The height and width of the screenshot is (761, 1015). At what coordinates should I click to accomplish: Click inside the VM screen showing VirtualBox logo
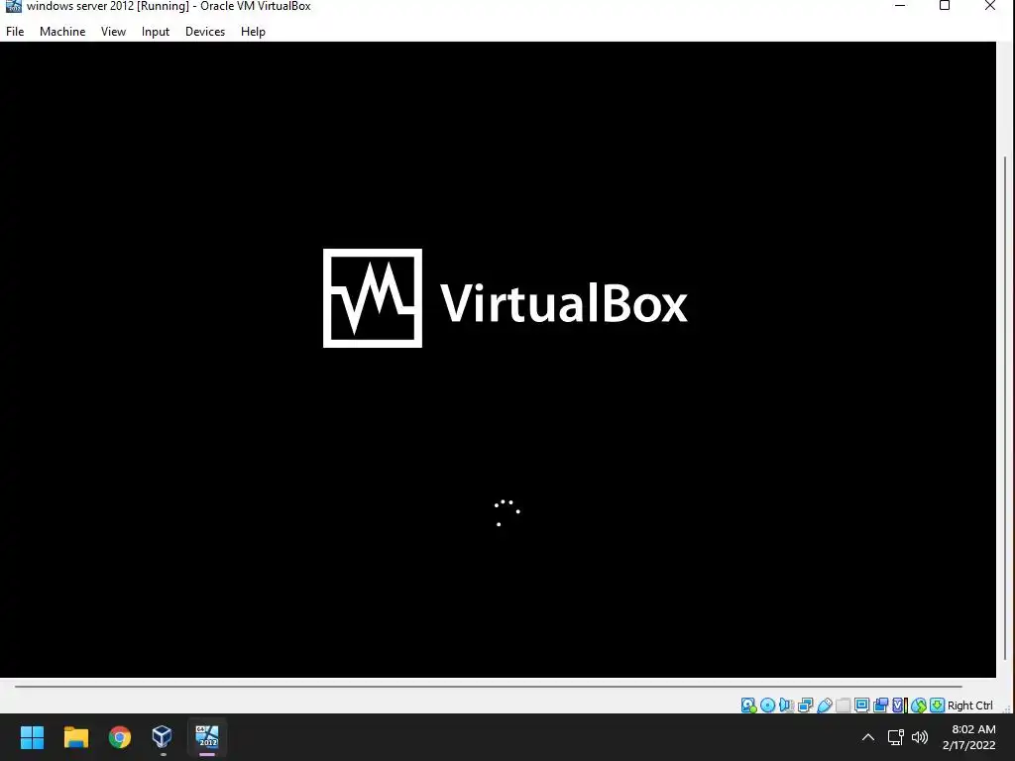(498, 359)
